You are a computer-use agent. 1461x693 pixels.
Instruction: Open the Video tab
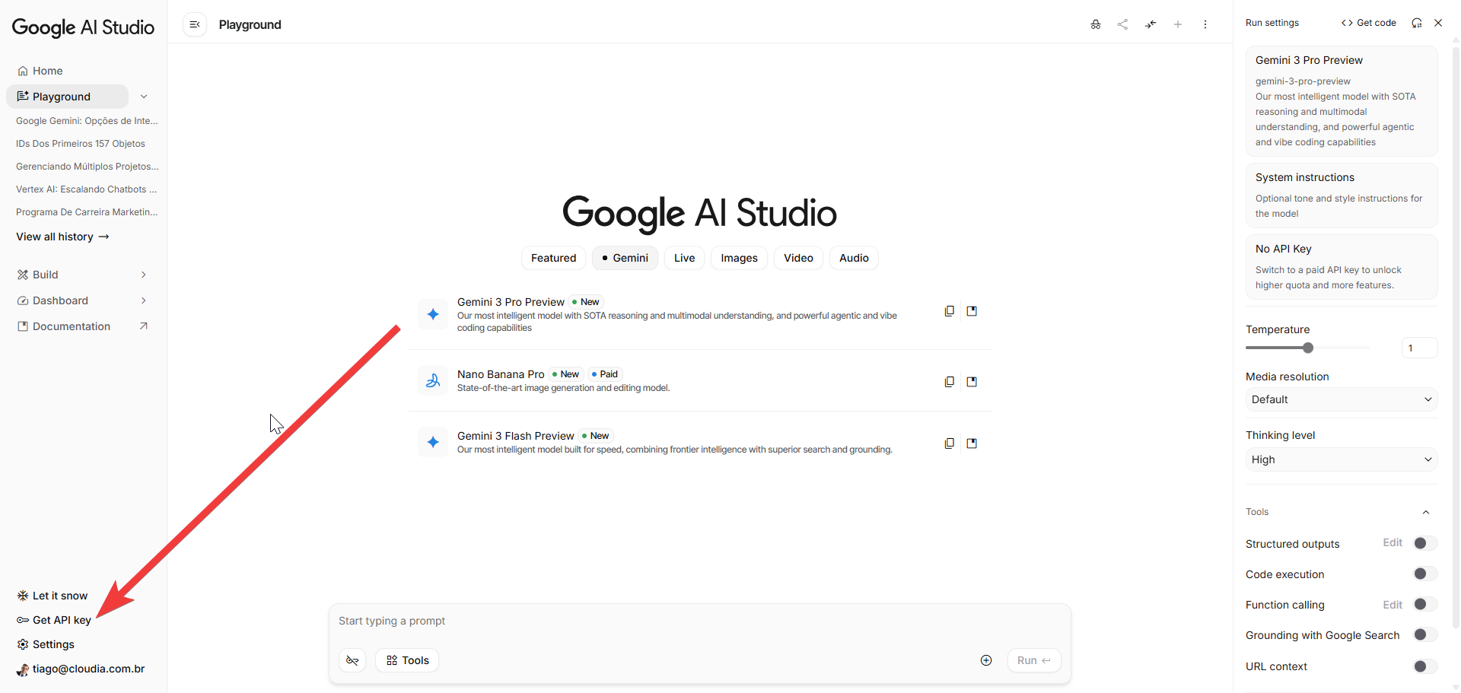798,258
